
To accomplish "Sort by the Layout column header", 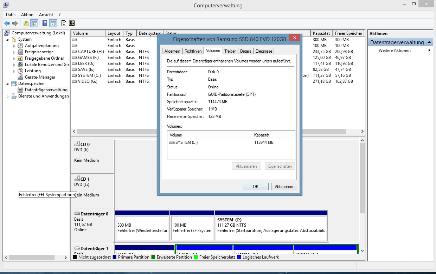I will (114, 33).
